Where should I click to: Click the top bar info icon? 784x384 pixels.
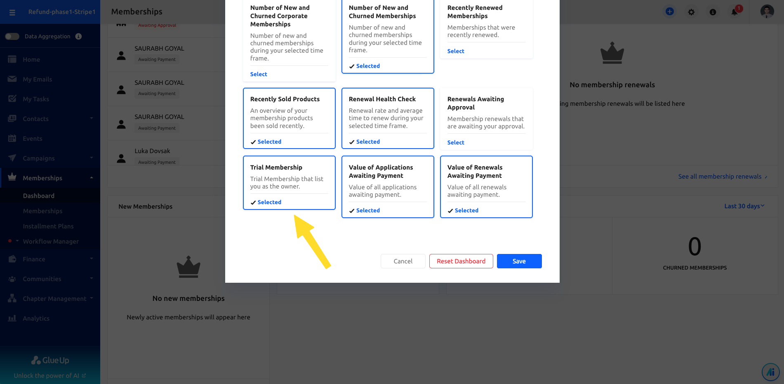click(713, 12)
